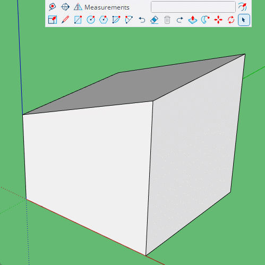The image size is (265, 265).
Task: Select the 3-point Arc tool
Action: 129,20
